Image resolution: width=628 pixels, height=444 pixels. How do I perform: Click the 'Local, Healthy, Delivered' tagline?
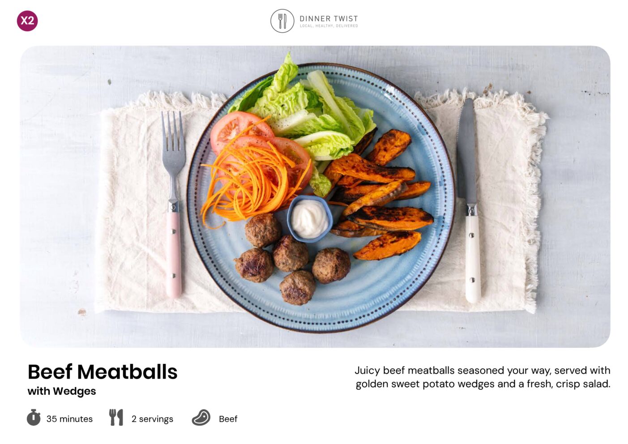pos(329,26)
